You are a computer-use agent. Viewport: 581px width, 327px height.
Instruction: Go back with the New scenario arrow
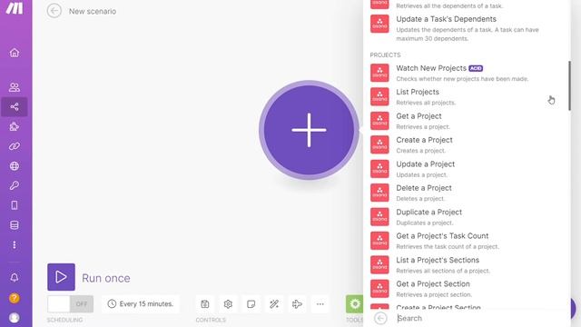54,11
